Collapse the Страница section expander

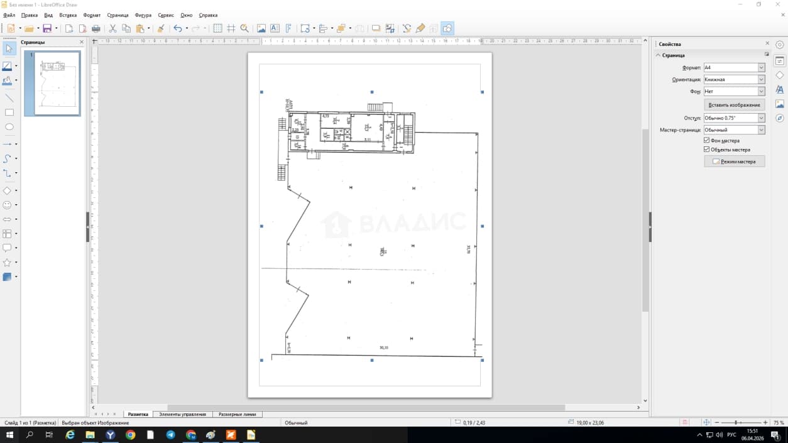point(658,55)
